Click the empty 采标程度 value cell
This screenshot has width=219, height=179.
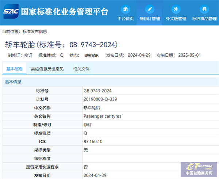click(x=151, y=159)
